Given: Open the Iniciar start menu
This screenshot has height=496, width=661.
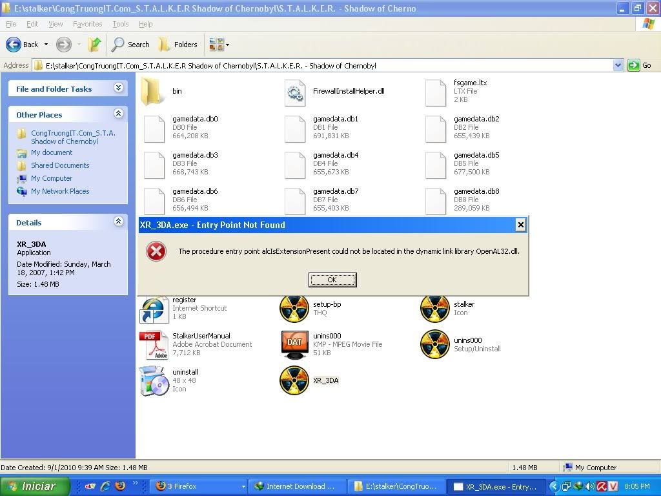Looking at the screenshot, I should (x=35, y=486).
